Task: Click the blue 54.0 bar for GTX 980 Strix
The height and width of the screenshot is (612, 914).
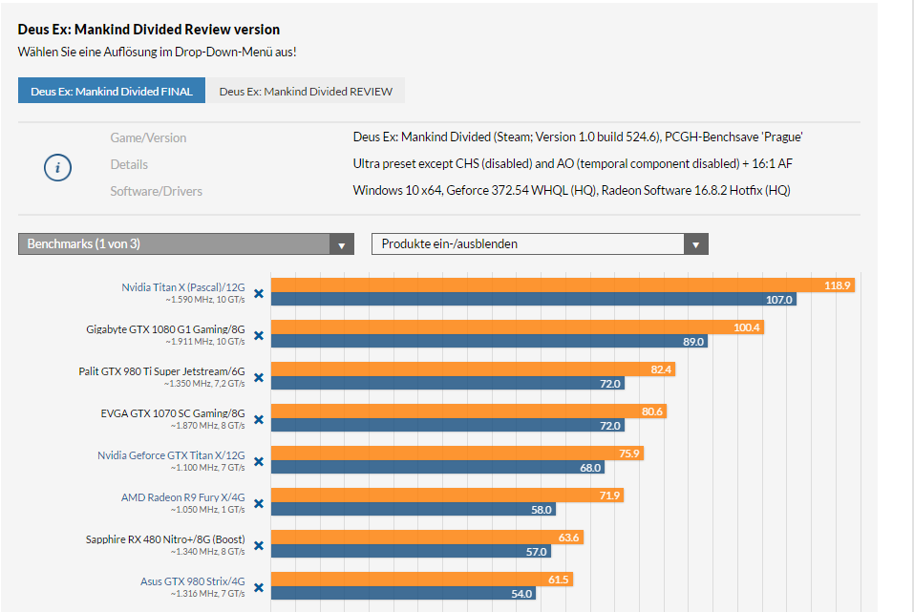Action: click(403, 593)
